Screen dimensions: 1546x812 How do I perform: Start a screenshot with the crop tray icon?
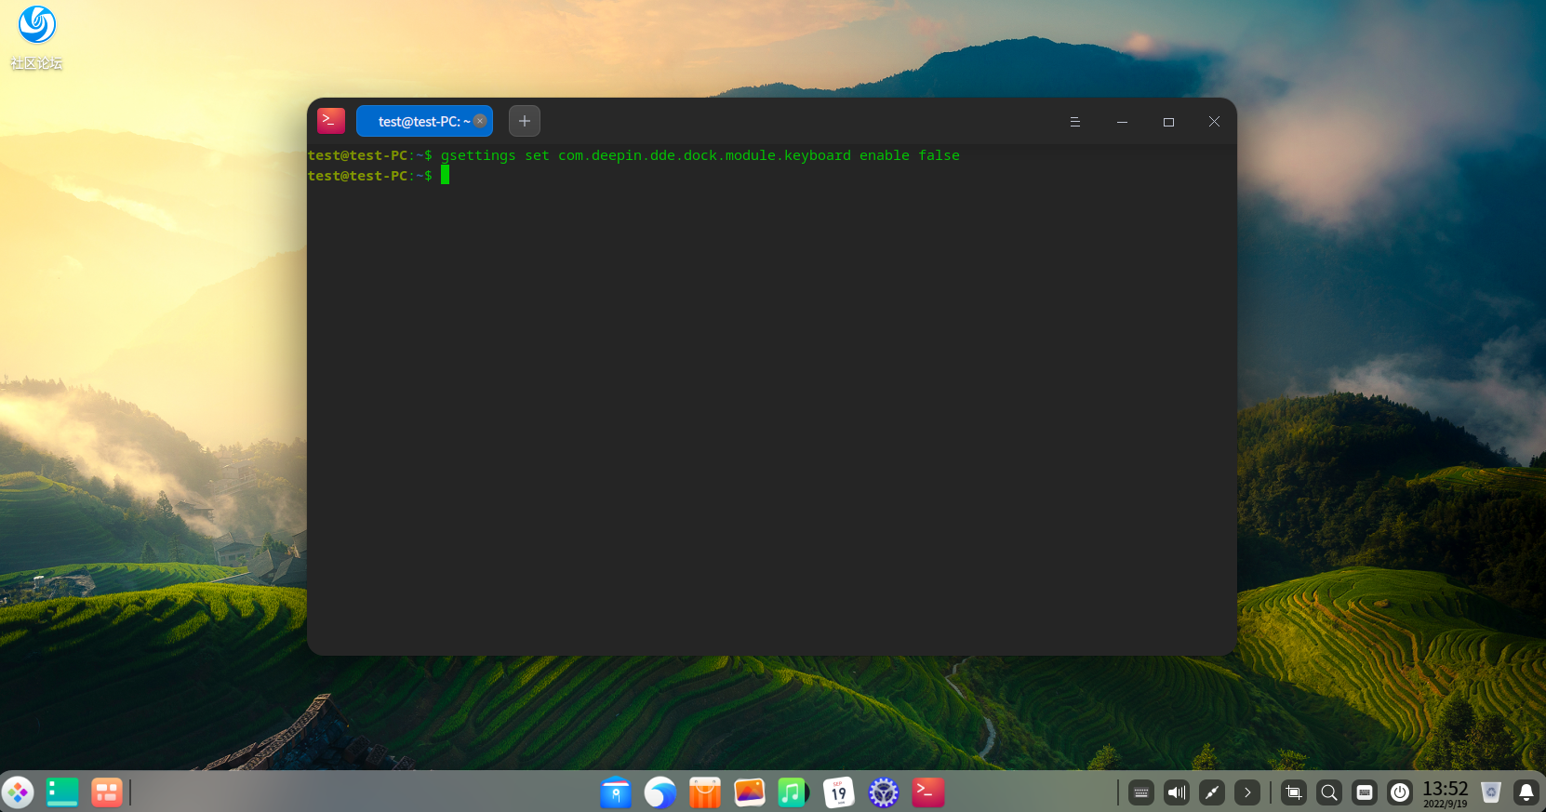pos(1294,792)
